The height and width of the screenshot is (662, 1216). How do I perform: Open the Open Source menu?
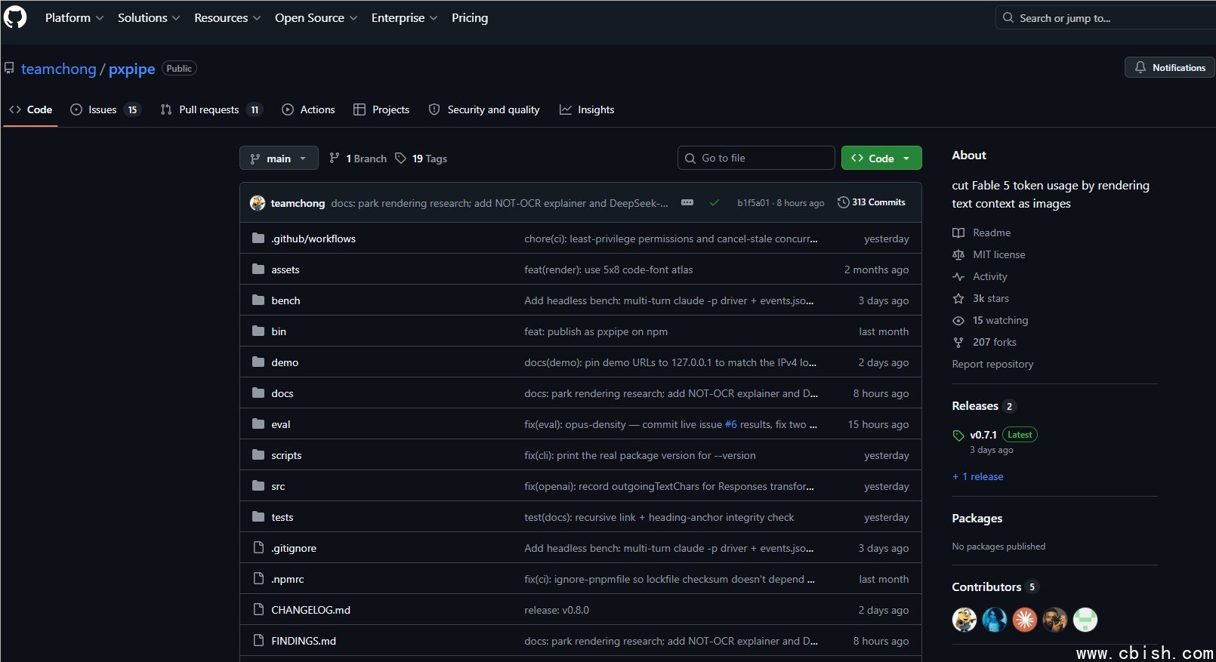coord(316,17)
